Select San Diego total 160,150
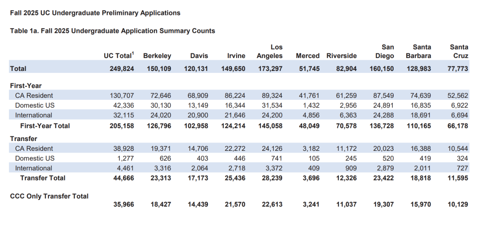502x231 pixels. pyautogui.click(x=382, y=69)
